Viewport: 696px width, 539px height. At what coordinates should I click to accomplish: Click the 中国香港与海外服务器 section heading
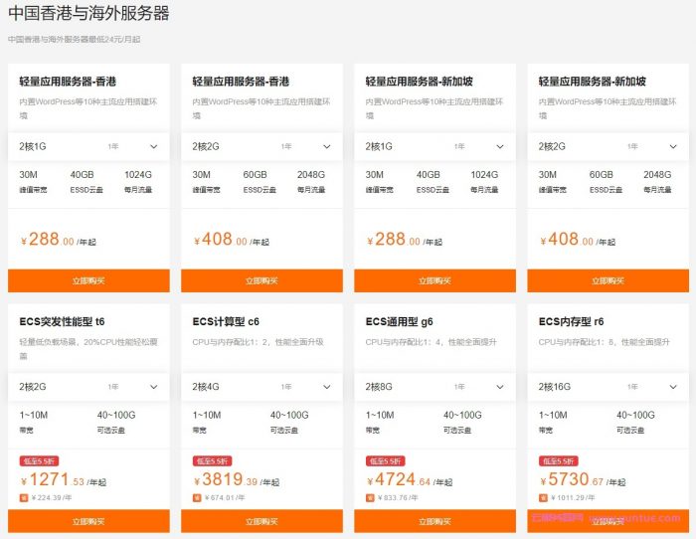[x=88, y=13]
